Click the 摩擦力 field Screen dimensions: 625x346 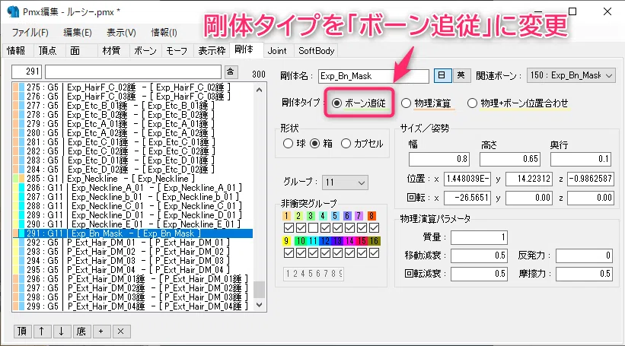[x=584, y=274]
